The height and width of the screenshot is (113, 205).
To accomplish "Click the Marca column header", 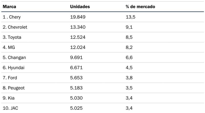I will coord(9,7).
